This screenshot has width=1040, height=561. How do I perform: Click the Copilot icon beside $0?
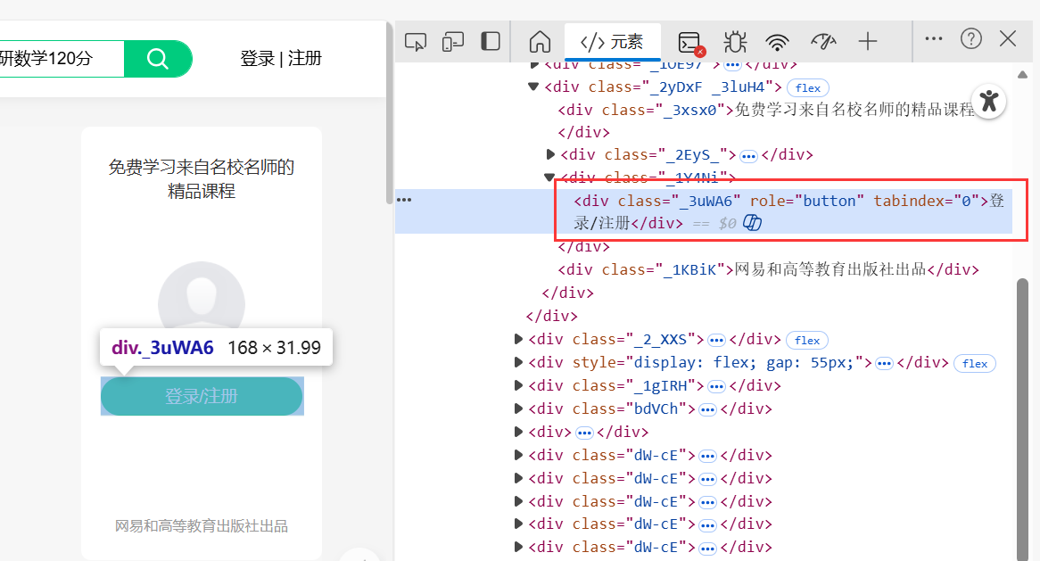point(752,223)
